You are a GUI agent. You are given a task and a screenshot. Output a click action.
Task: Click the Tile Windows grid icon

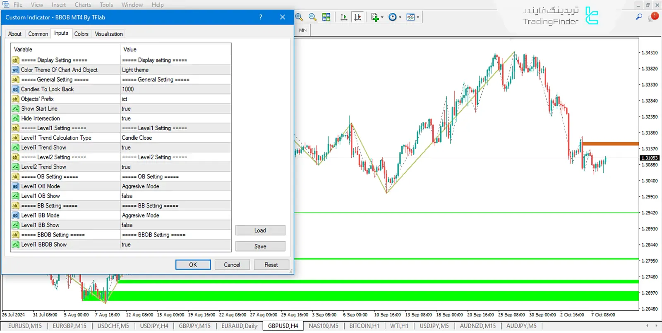pyautogui.click(x=326, y=17)
